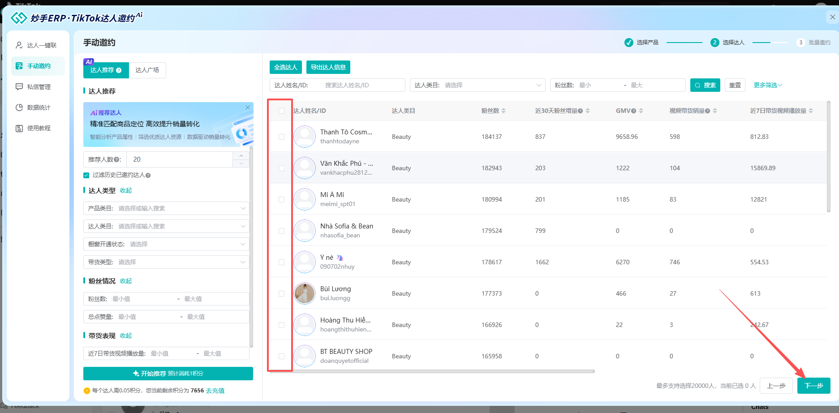Click 粉丝数 最小值 field in left panel
Screen dimensions: 839x413
click(x=141, y=299)
